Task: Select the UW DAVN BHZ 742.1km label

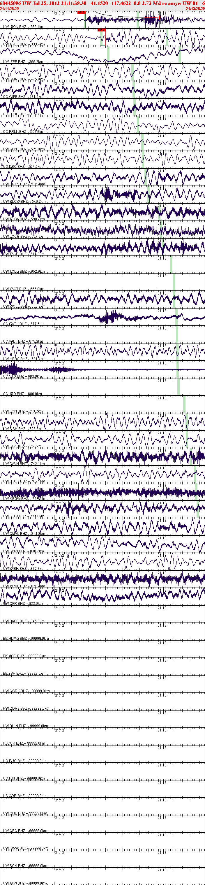Action: (x=24, y=464)
